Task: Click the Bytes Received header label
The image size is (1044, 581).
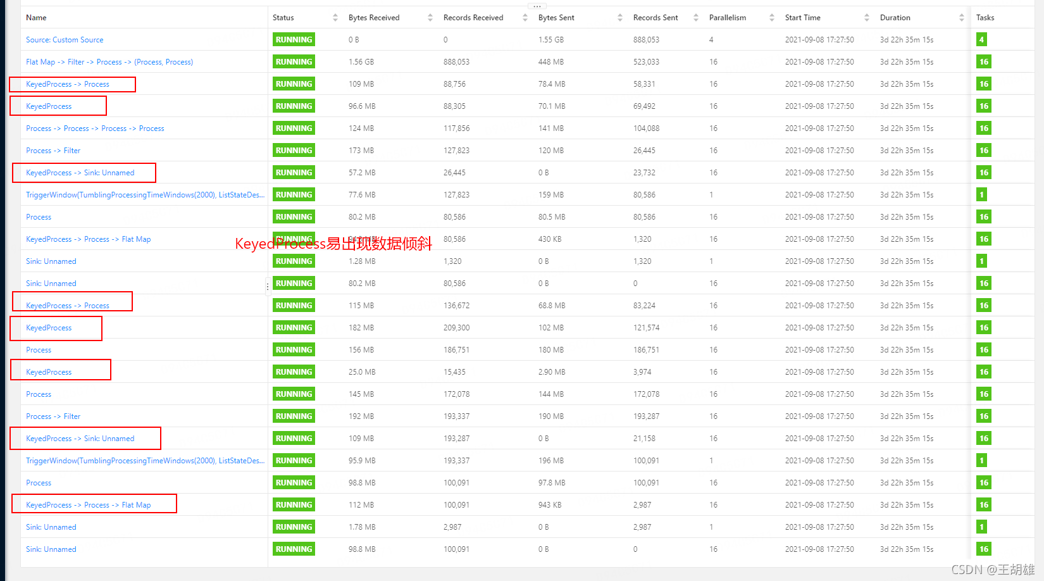Action: pyautogui.click(x=374, y=18)
